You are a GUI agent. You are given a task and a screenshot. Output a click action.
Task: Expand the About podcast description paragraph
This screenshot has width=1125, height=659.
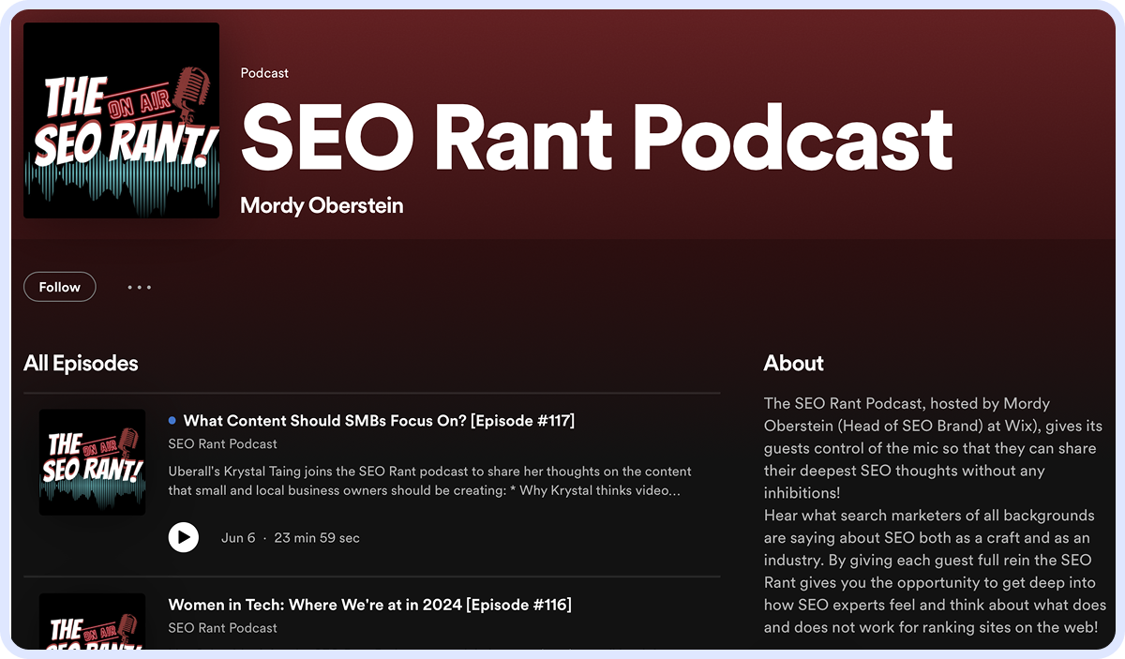(934, 516)
